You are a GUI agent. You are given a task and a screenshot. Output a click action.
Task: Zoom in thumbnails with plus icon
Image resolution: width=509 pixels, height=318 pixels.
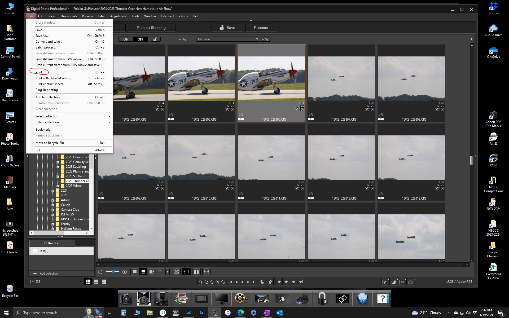click(x=125, y=272)
